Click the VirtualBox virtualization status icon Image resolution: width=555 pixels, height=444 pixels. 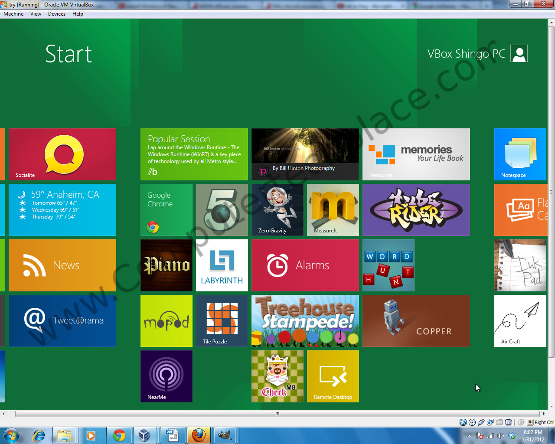pos(509,422)
